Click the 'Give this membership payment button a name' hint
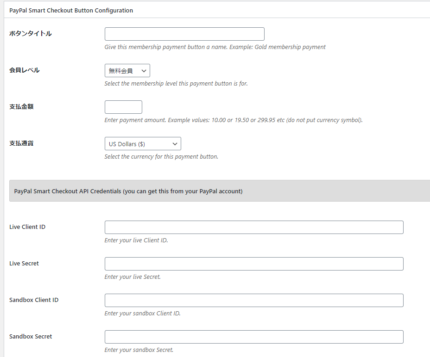The width and height of the screenshot is (430, 357). 215,47
